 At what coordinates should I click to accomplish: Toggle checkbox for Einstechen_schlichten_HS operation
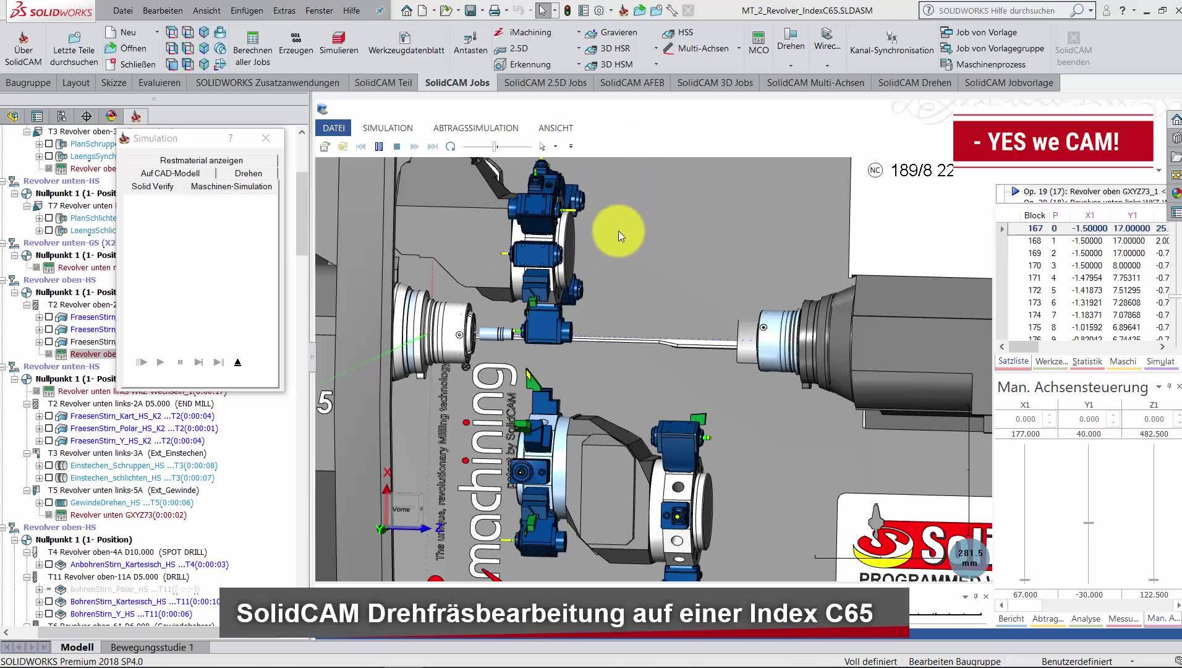[49, 478]
